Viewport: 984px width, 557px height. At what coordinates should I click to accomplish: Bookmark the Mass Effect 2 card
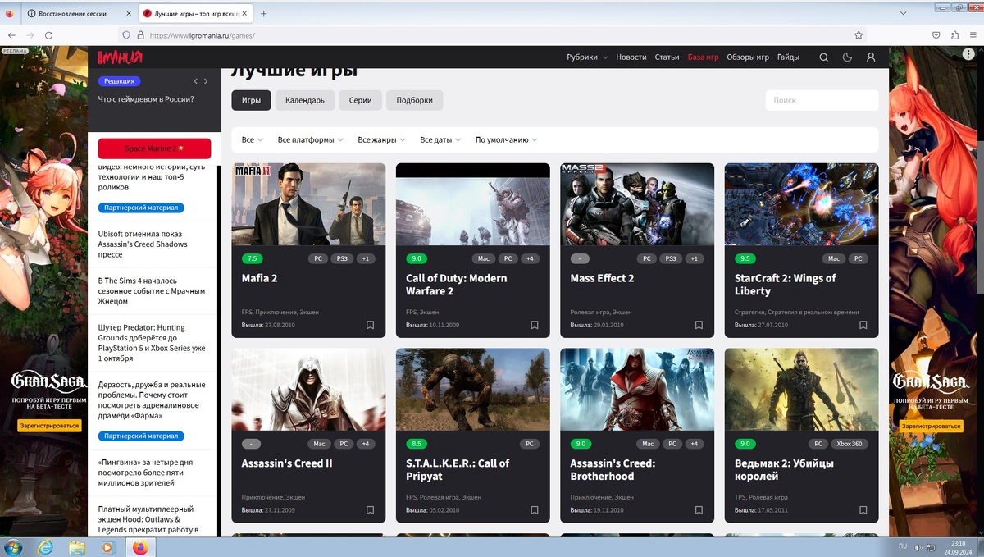coord(699,325)
